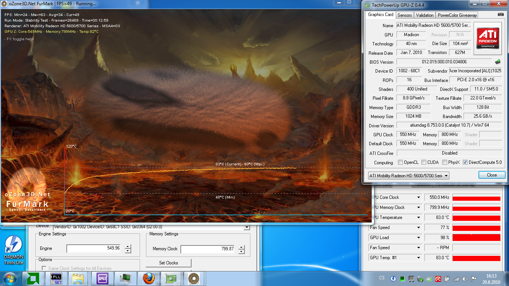This screenshot has width=509, height=286.
Task: Click the Engine clock stepper arrows
Action: click(x=128, y=249)
